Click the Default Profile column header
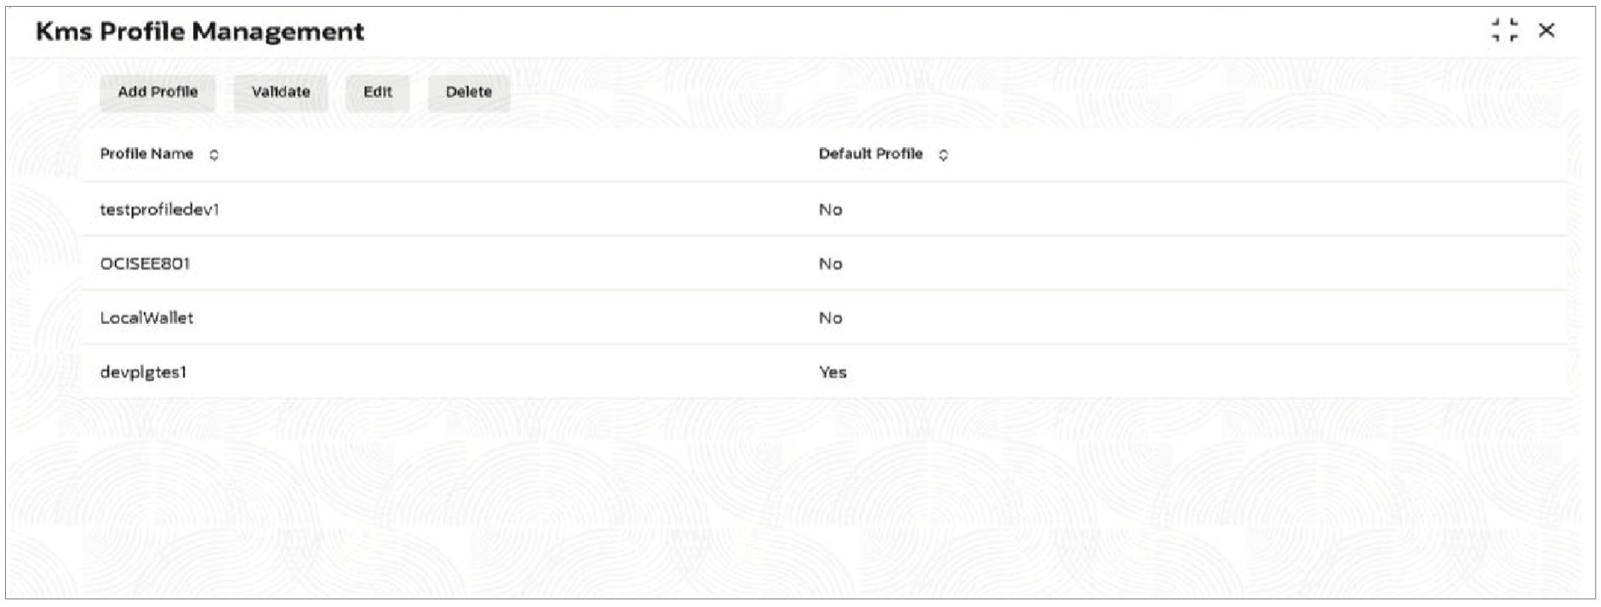The image size is (1601, 607). click(x=871, y=154)
